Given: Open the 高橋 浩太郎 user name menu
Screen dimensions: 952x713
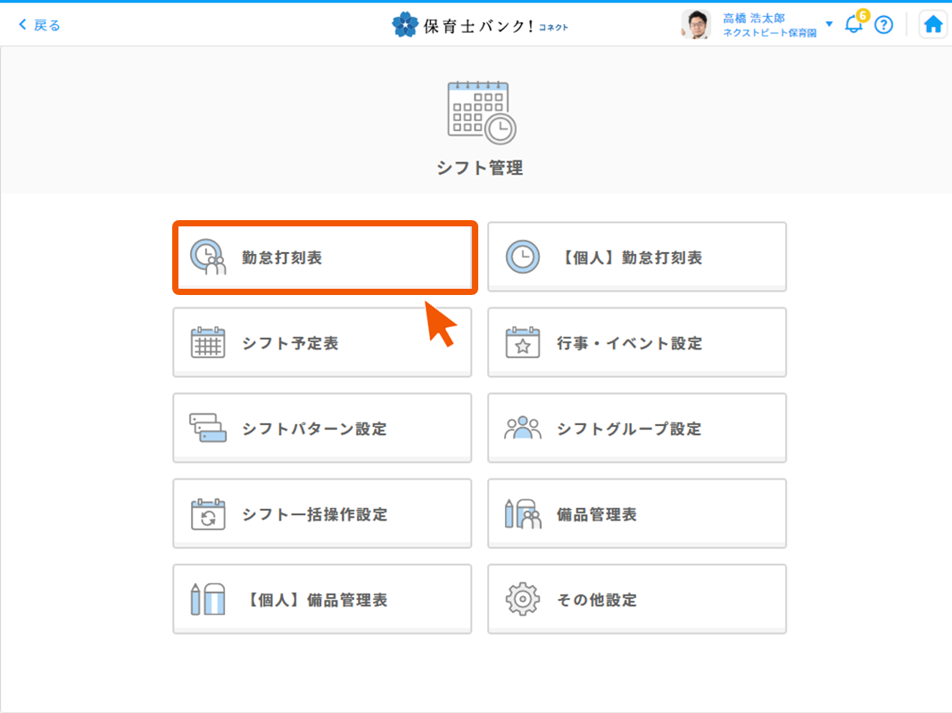Looking at the screenshot, I should coord(754,19).
